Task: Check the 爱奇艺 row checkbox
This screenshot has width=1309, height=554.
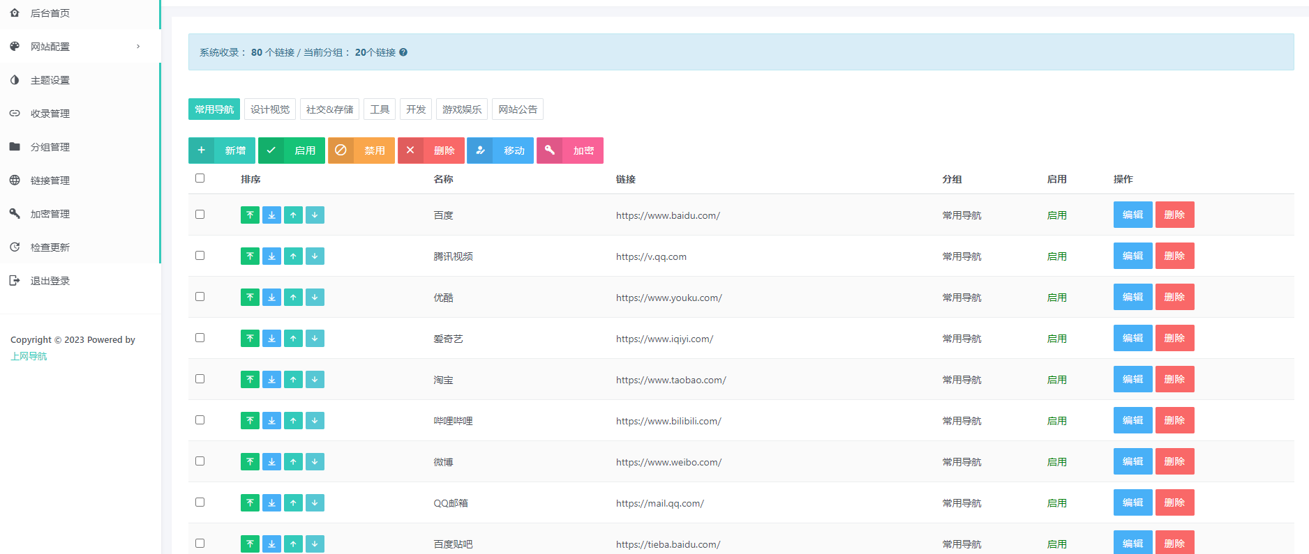Action: click(x=200, y=338)
